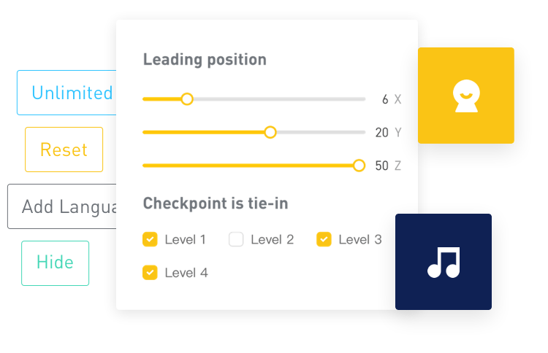The width and height of the screenshot is (548, 353).
Task: Click the Unlimited button
Action: tap(66, 93)
